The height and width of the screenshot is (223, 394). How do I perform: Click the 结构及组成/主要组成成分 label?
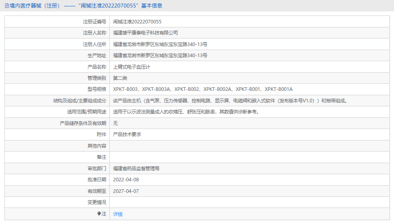[x=80, y=100]
